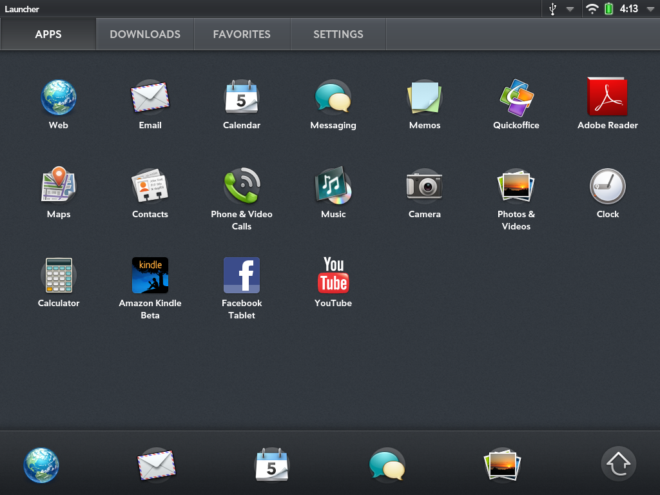Open Amazon Kindle Beta
The image size is (660, 495).
[x=150, y=275]
